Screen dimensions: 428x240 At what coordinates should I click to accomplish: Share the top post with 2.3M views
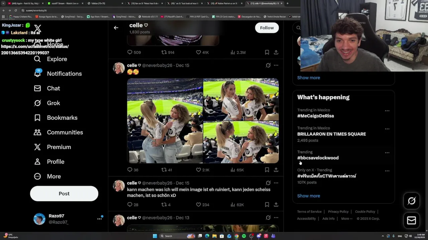[276, 52]
